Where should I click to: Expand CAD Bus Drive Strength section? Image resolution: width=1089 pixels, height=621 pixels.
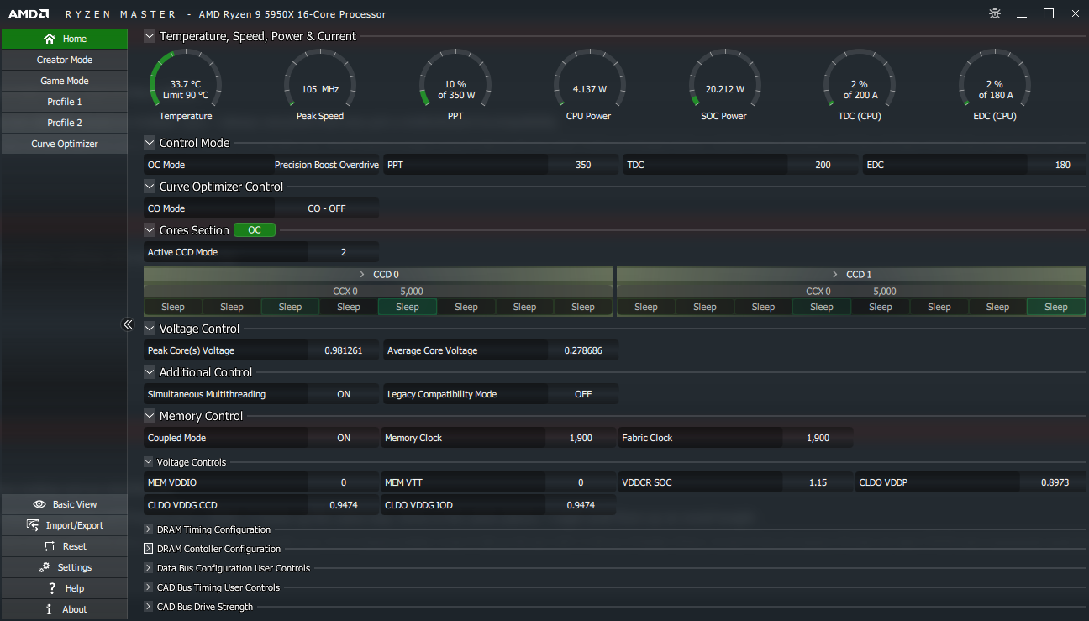tap(149, 607)
